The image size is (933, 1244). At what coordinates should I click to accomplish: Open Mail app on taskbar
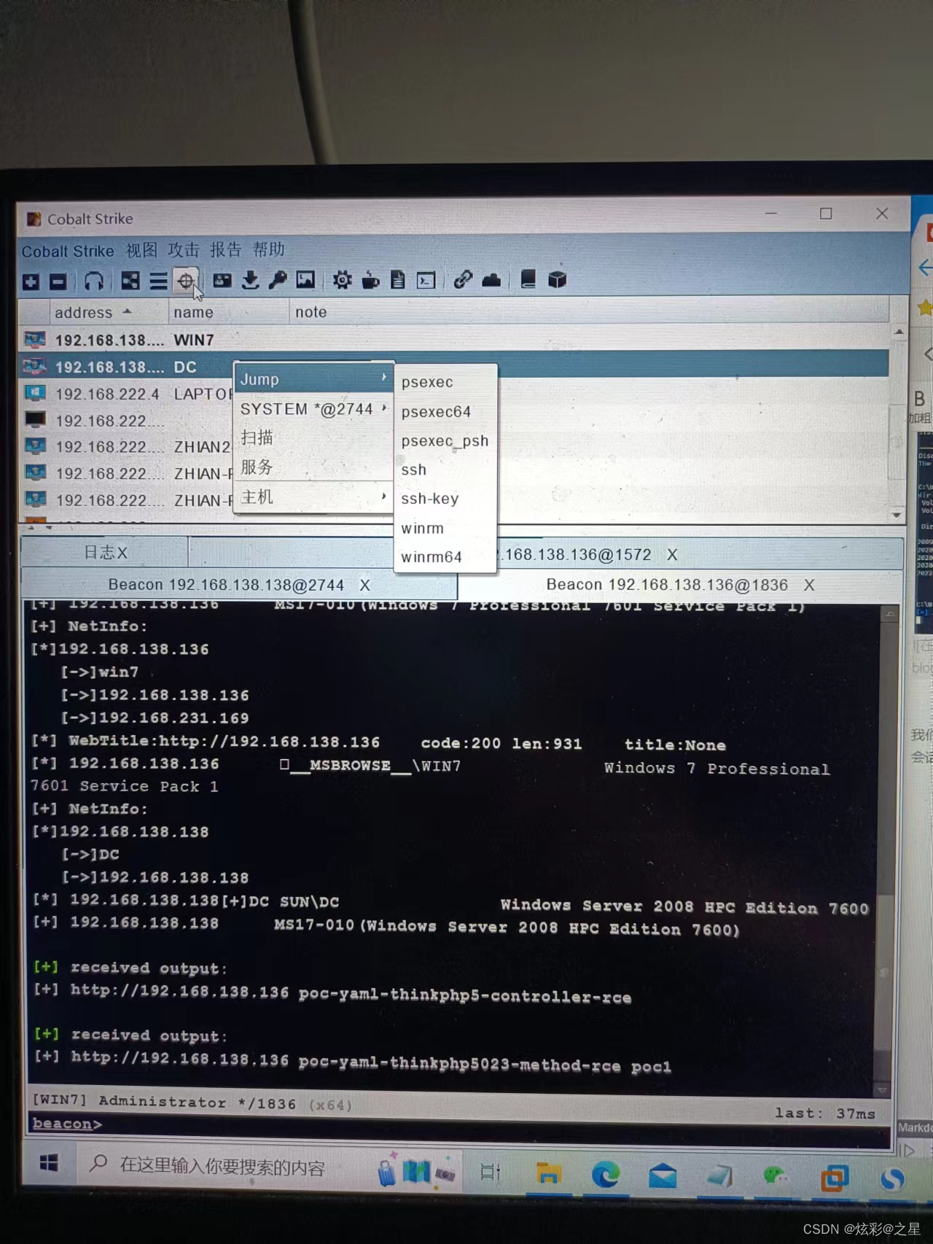(x=663, y=1176)
